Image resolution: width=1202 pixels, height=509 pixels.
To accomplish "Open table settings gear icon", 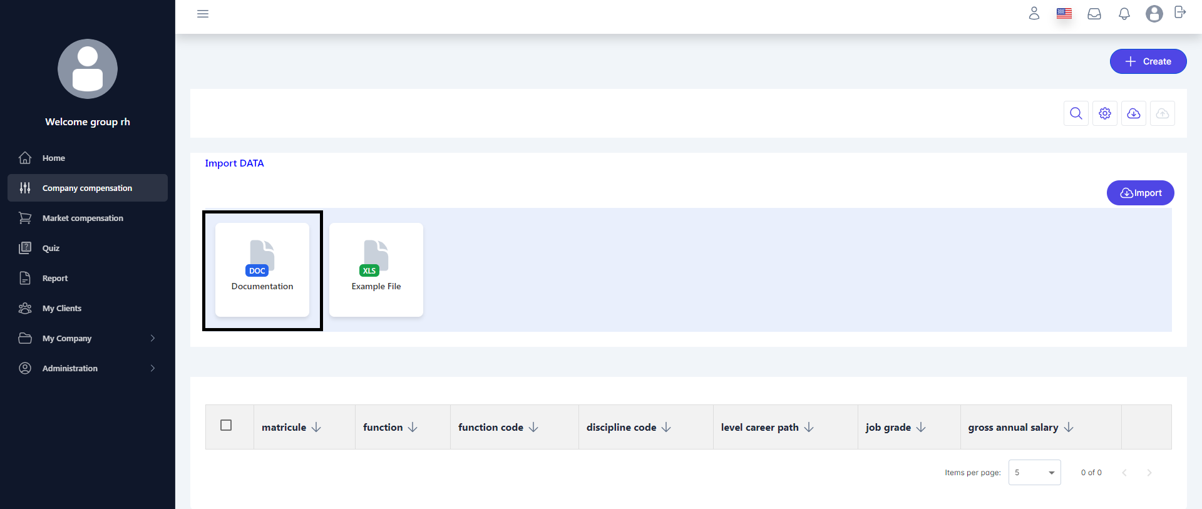I will [1104, 113].
